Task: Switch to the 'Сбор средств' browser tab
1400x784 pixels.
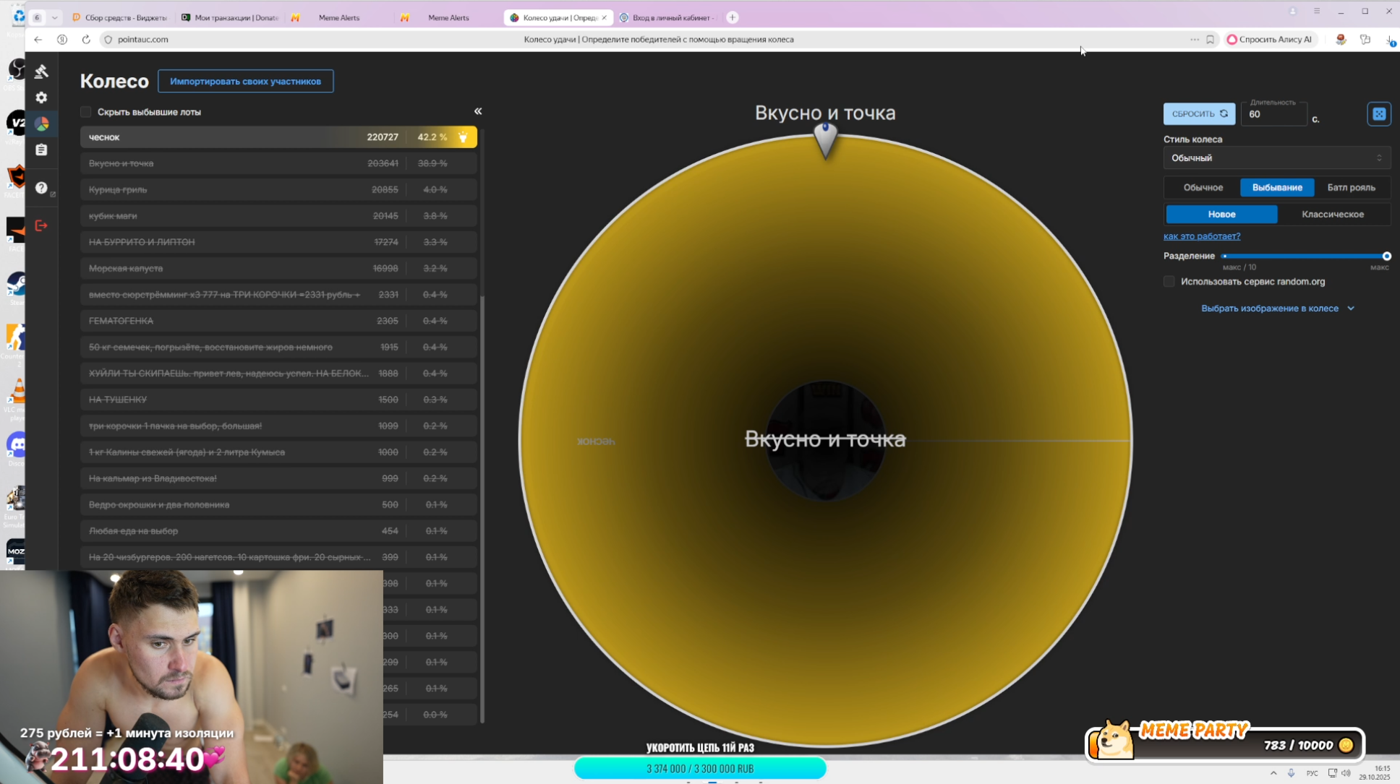Action: 119,17
